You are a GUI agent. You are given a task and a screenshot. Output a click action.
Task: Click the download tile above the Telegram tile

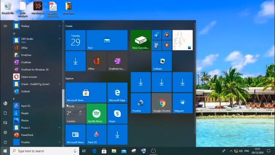tap(183, 82)
